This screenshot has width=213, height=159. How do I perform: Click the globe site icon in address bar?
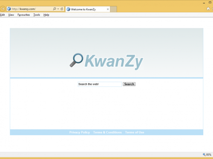[9, 9]
